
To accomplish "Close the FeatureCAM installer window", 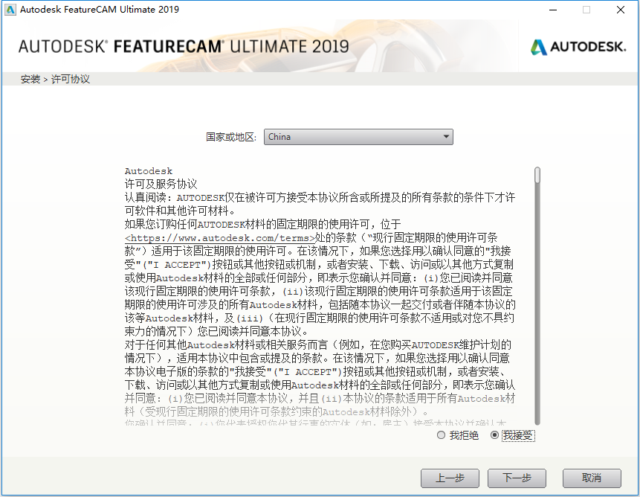I will (621, 10).
